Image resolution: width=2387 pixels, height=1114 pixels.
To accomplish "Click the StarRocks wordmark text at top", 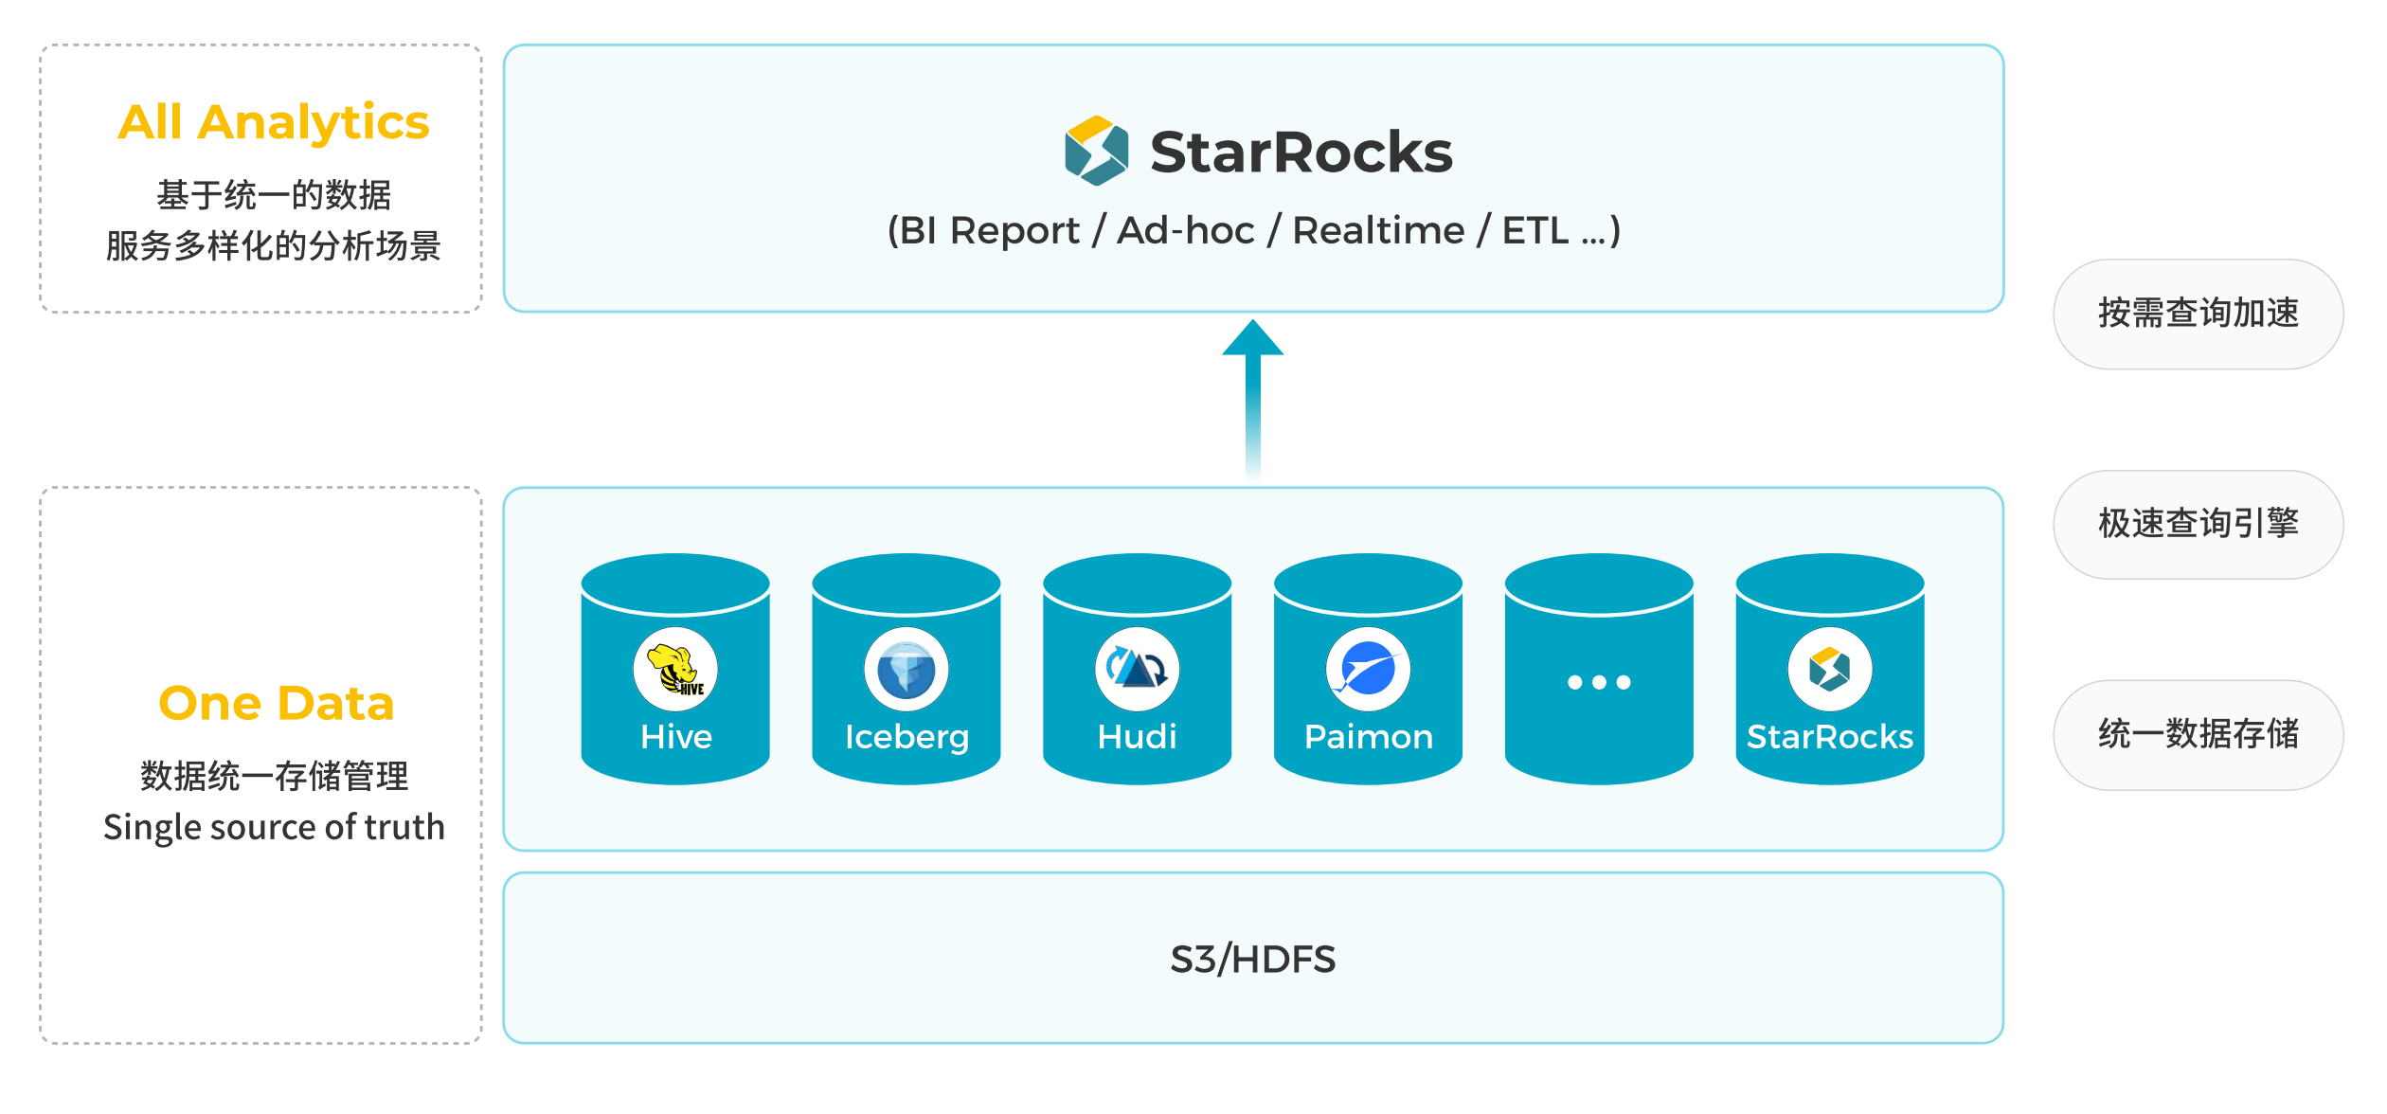I will click(x=1301, y=152).
